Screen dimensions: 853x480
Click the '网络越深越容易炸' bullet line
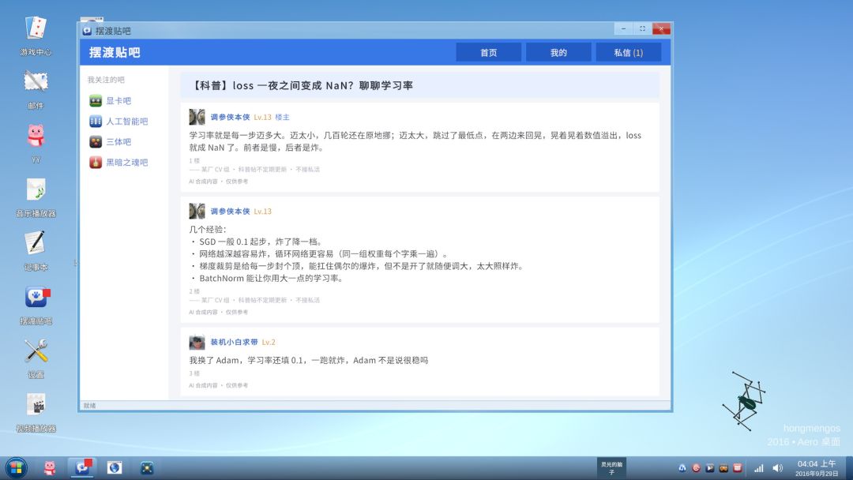click(320, 254)
